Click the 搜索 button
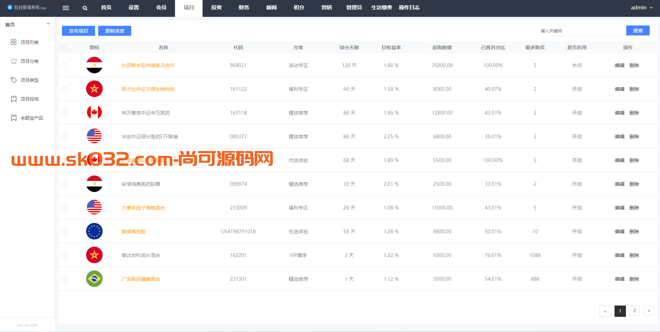Image resolution: width=660 pixels, height=332 pixels. 638,30
